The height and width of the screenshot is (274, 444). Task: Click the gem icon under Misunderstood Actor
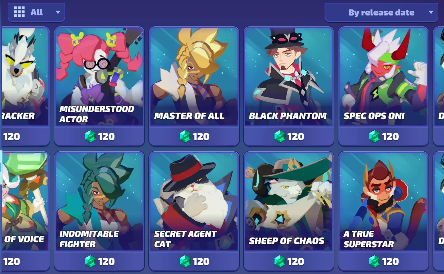tap(90, 136)
